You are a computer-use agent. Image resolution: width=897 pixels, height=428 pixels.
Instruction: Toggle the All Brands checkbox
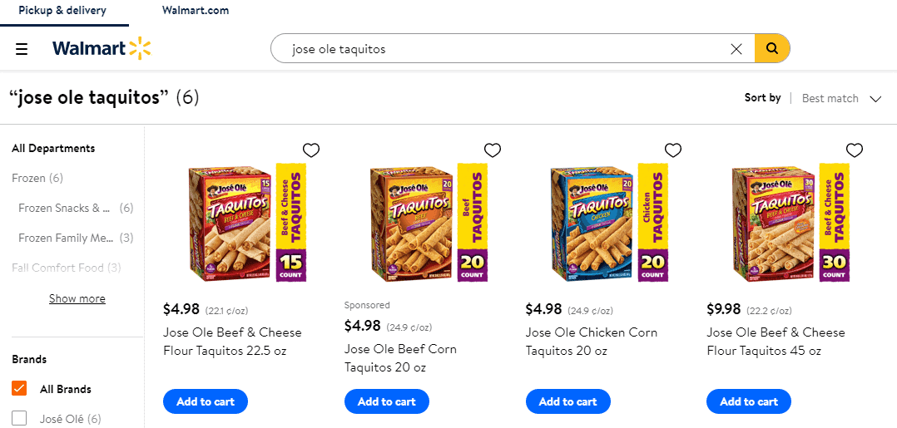(x=20, y=389)
